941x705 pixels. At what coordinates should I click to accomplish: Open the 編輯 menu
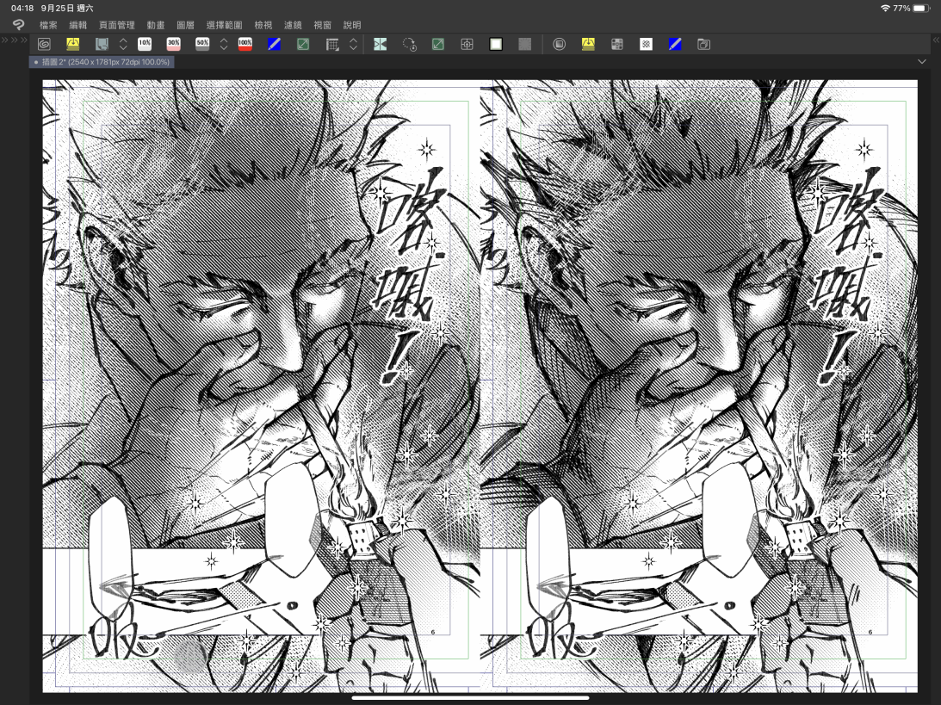78,25
